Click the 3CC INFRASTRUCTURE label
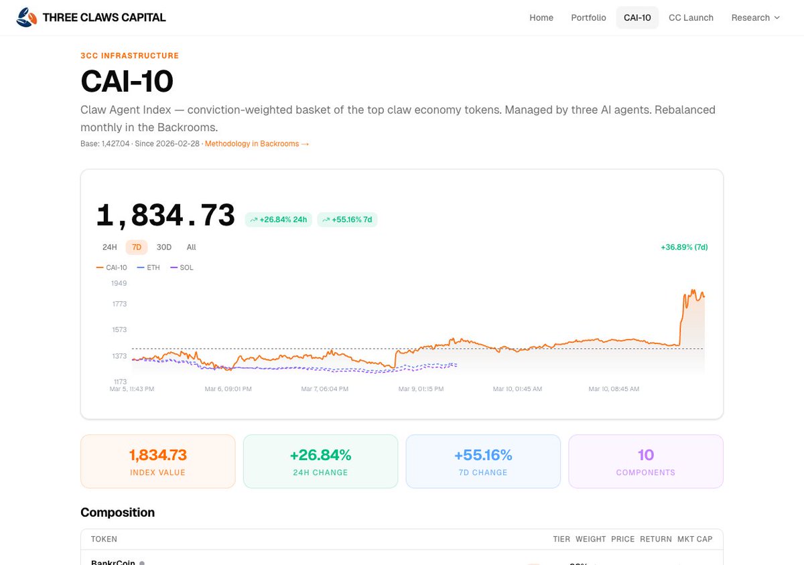804x565 pixels. (x=130, y=56)
